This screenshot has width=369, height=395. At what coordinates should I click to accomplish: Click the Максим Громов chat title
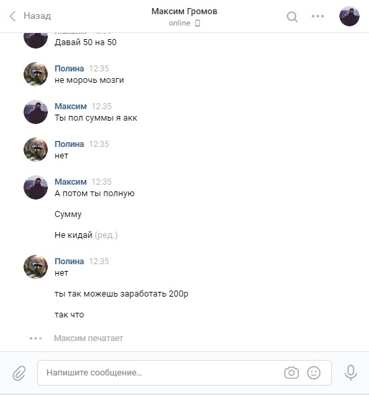pyautogui.click(x=184, y=11)
